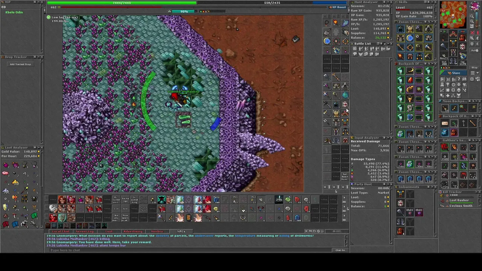Click the 90% XP progress bar
This screenshot has width=482, height=271.
(184, 11)
